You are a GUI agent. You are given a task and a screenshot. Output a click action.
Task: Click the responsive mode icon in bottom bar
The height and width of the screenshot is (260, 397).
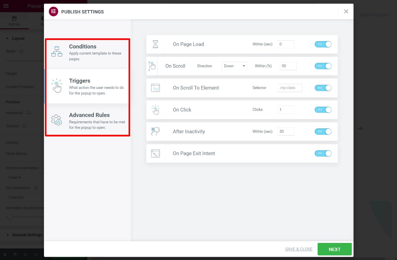pos(36,255)
